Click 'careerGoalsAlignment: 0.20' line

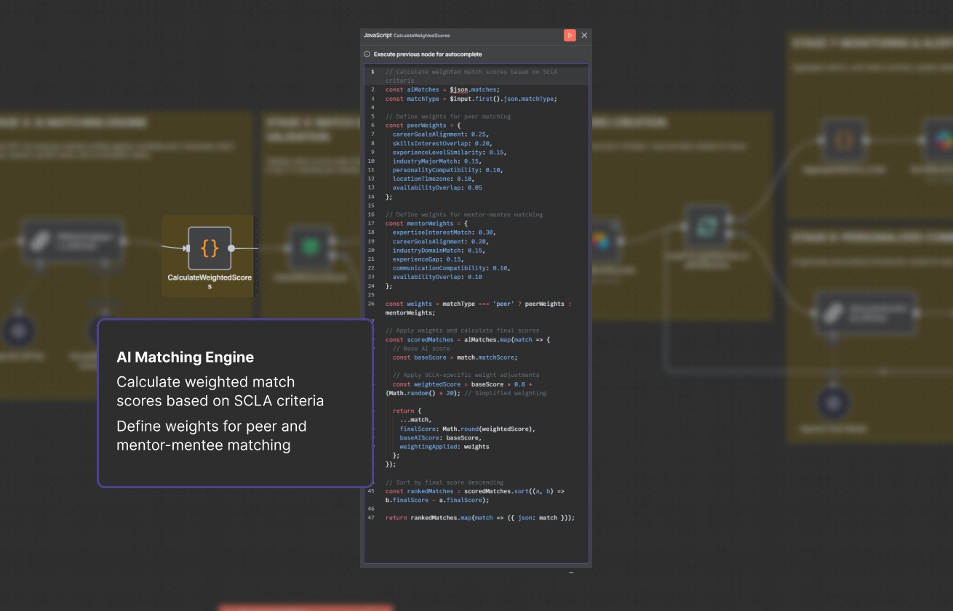coord(441,241)
